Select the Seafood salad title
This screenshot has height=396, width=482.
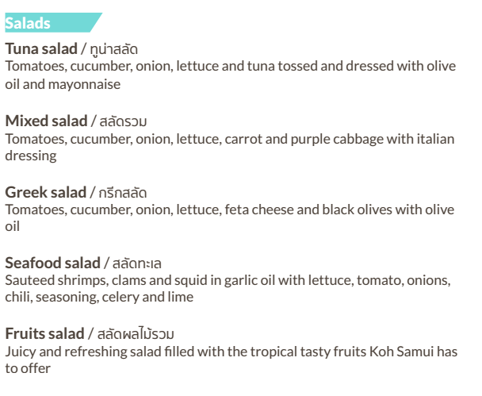pos(53,263)
